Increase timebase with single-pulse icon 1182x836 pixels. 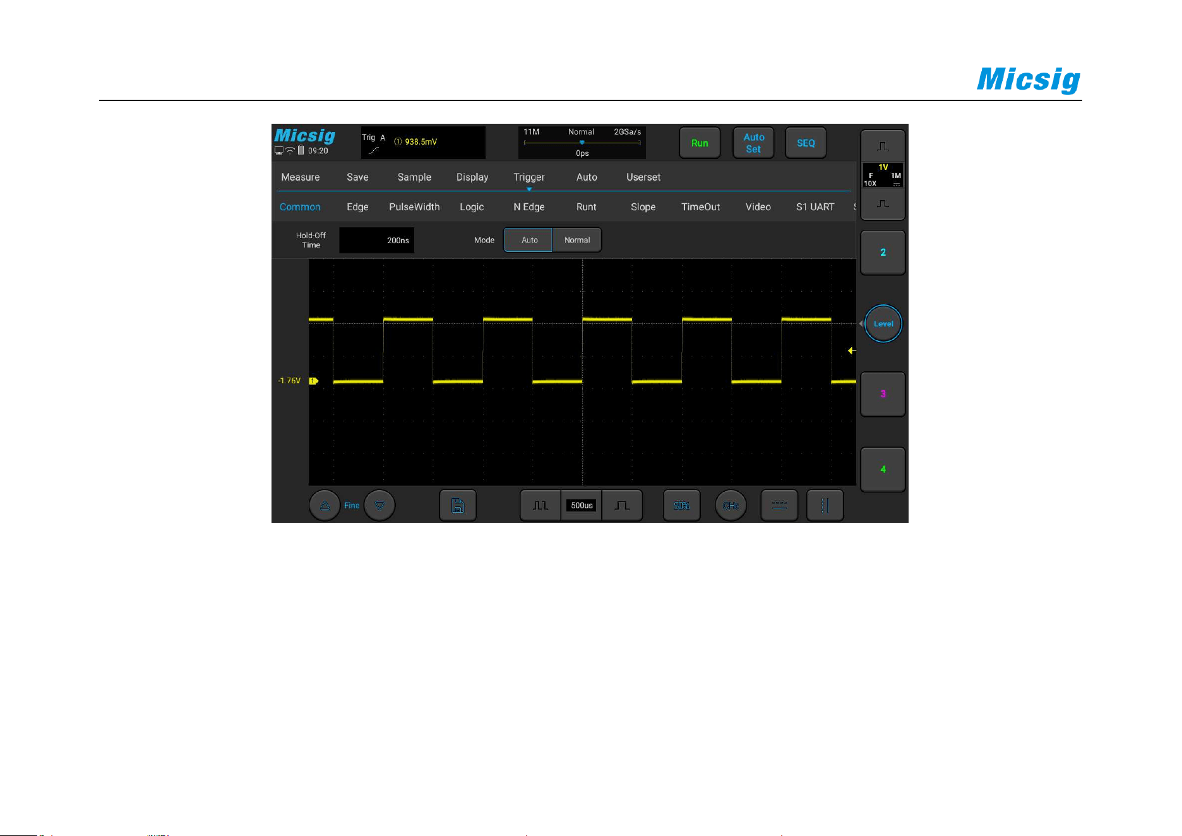click(x=622, y=506)
